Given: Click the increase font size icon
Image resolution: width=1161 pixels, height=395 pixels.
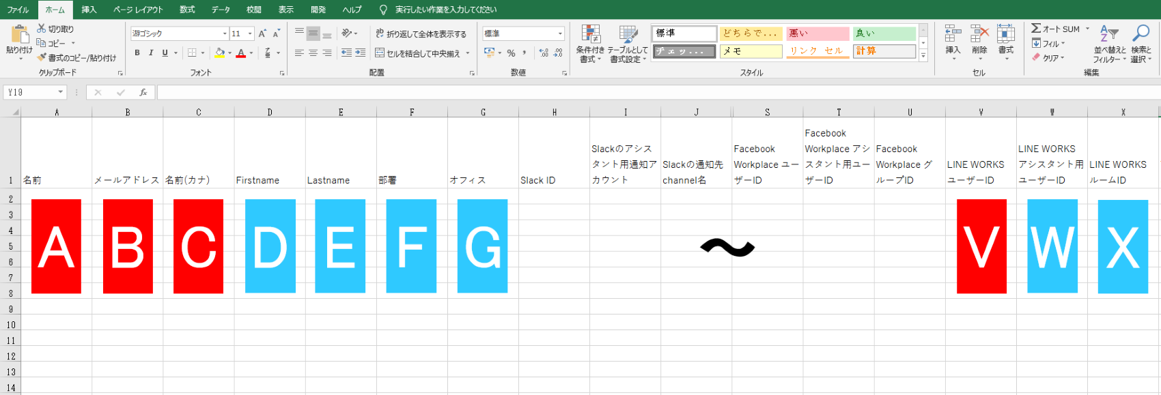Looking at the screenshot, I should pyautogui.click(x=262, y=33).
